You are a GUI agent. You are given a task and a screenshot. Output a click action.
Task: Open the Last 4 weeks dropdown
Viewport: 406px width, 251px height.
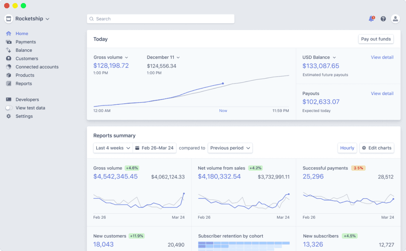click(113, 148)
